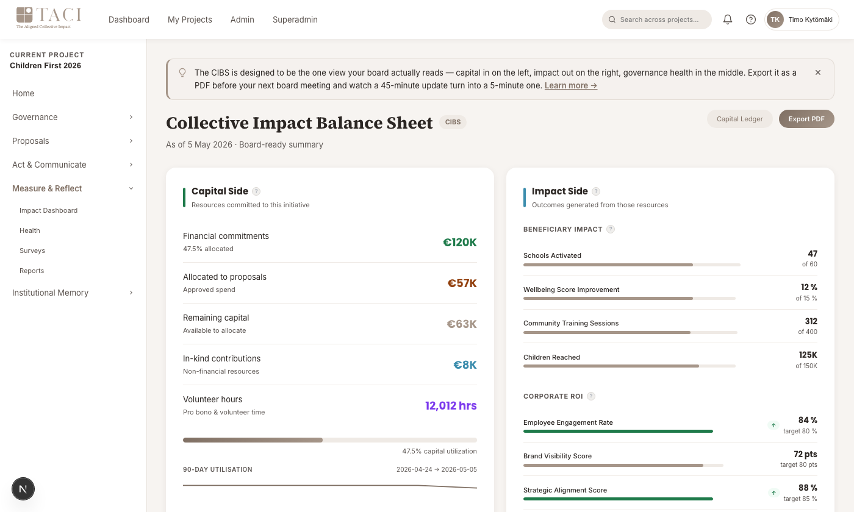Click the lightbulb tip icon
Screen dimensions: 854x512
tap(182, 73)
